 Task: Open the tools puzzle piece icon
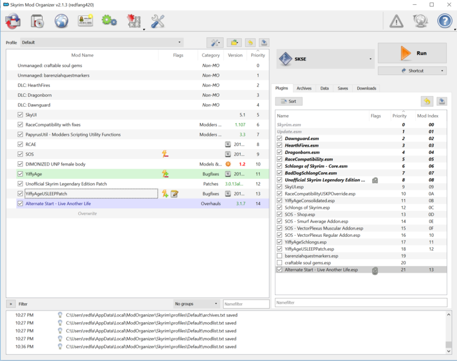click(133, 21)
